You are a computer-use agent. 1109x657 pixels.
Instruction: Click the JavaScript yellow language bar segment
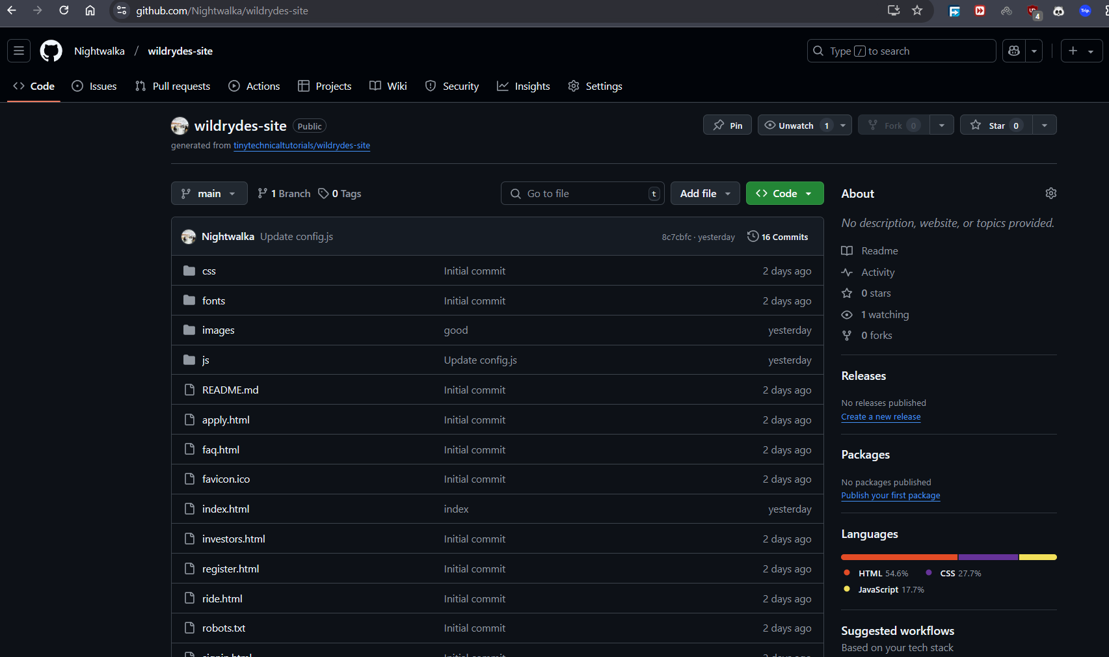(x=1038, y=557)
